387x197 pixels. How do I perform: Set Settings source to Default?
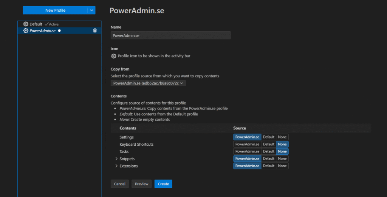pyautogui.click(x=269, y=137)
